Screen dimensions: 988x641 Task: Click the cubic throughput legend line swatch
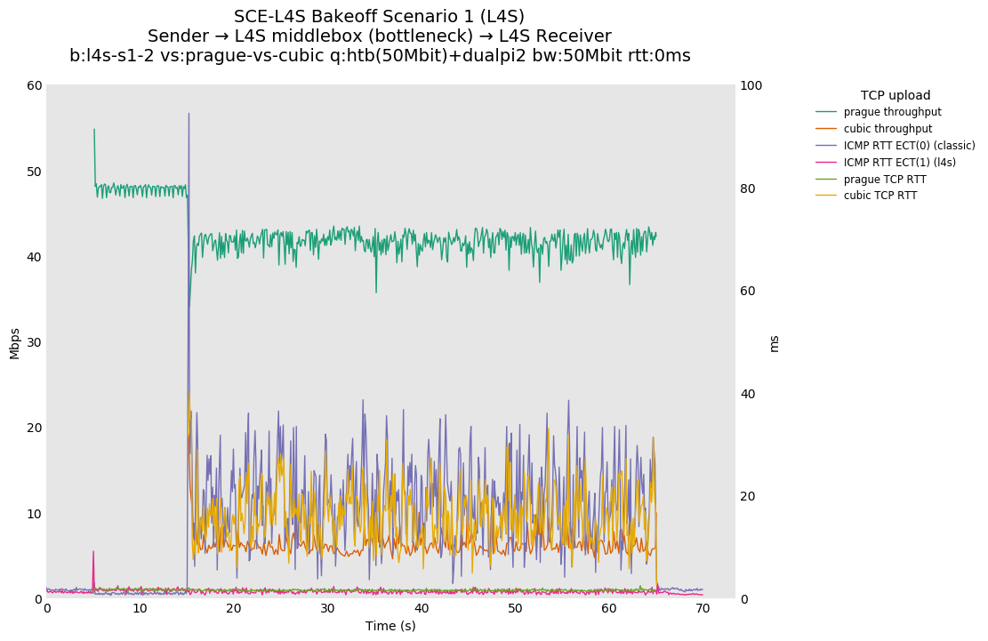tap(826, 129)
